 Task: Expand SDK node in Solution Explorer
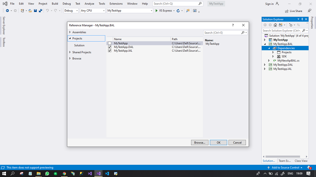(x=273, y=56)
